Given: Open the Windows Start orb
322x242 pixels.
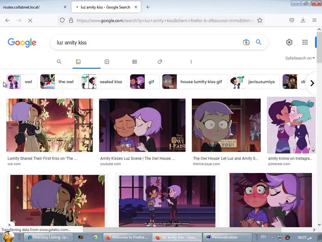Looking at the screenshot, I should click(x=8, y=237).
